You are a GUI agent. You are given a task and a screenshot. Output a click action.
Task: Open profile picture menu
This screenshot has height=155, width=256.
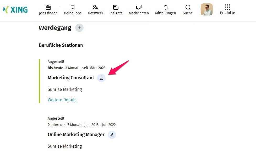pyautogui.click(x=206, y=9)
